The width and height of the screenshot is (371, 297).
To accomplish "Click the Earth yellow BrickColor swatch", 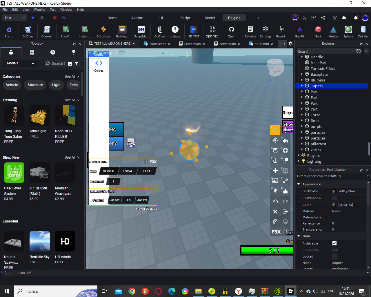I will [334, 191].
